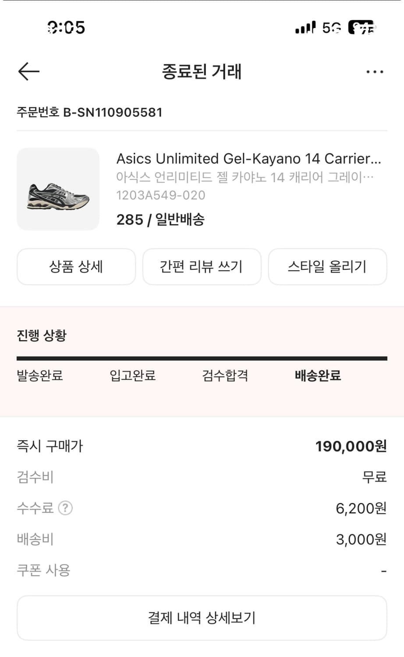Tap the model code 1203A549-020
This screenshot has height=657, width=404.
[x=161, y=195]
